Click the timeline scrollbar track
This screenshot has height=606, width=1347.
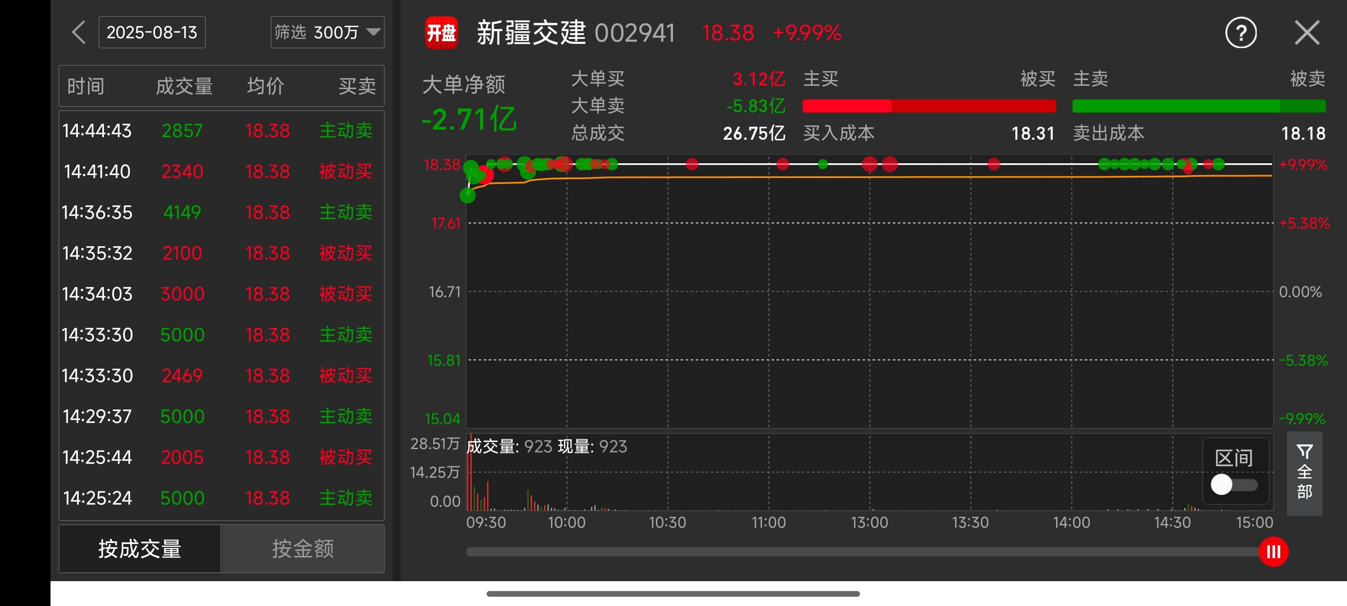(x=862, y=552)
